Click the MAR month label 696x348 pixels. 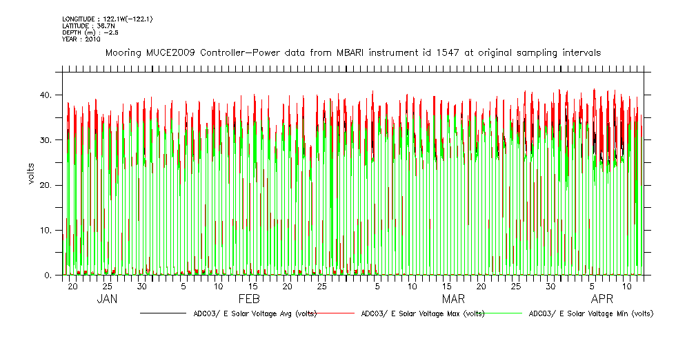click(453, 299)
